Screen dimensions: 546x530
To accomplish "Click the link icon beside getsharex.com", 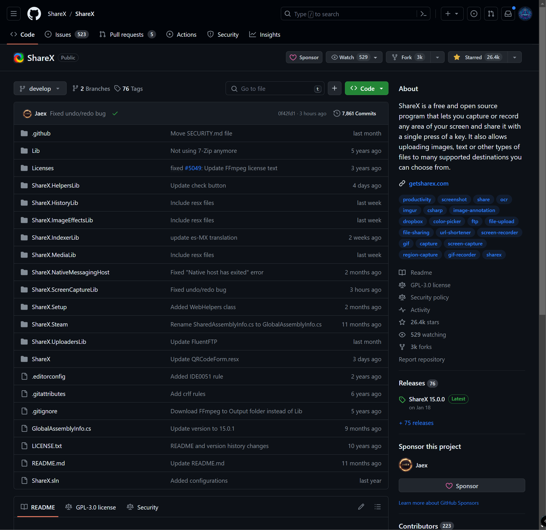I will click(x=402, y=183).
